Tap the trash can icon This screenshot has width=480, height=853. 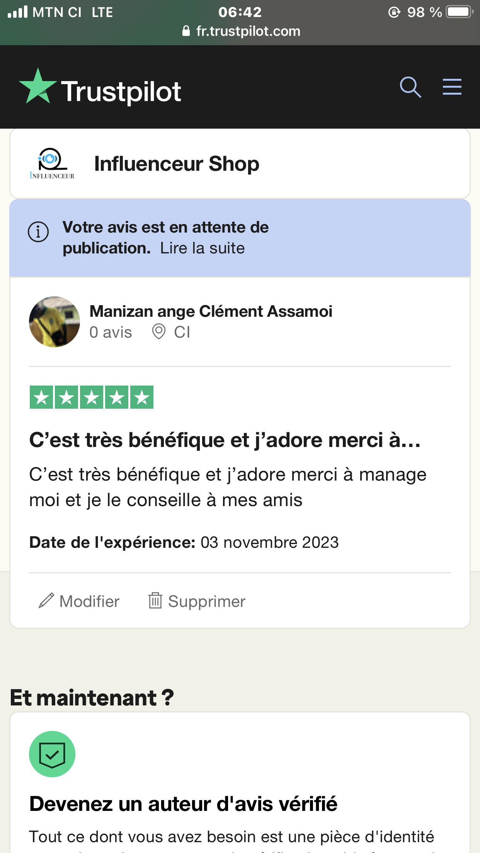(155, 601)
